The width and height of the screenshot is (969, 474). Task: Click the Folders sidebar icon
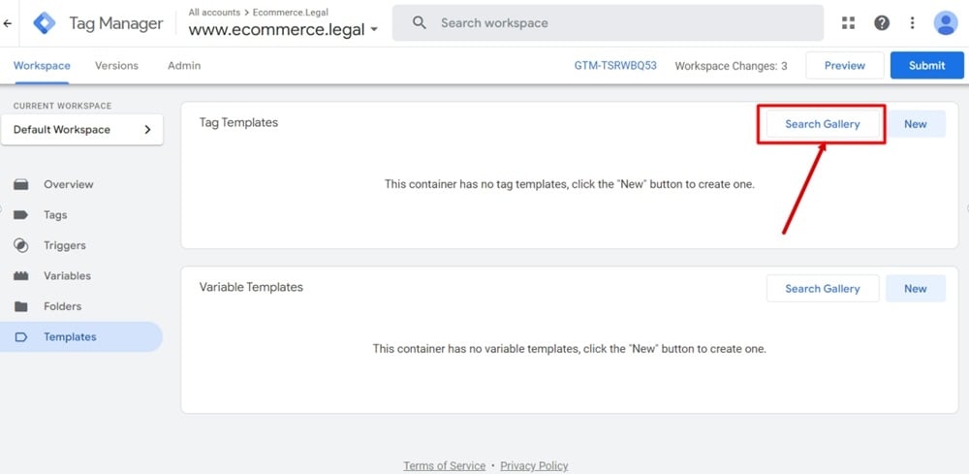pyautogui.click(x=21, y=306)
